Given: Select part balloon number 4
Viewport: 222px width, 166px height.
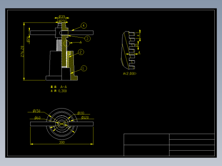Looking at the screenshot, I should (x=84, y=26).
